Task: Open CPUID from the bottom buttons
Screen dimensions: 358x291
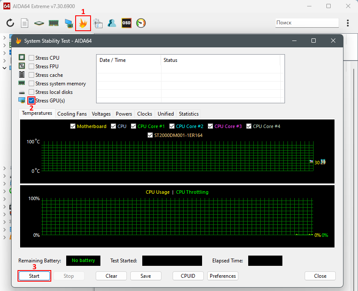Action: pyautogui.click(x=188, y=276)
